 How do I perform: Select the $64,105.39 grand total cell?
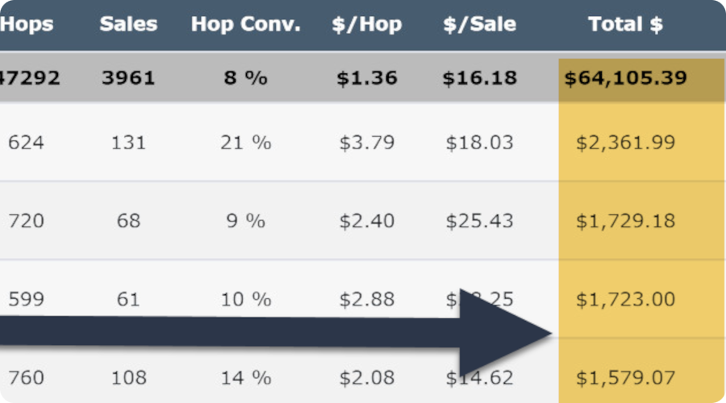click(625, 78)
